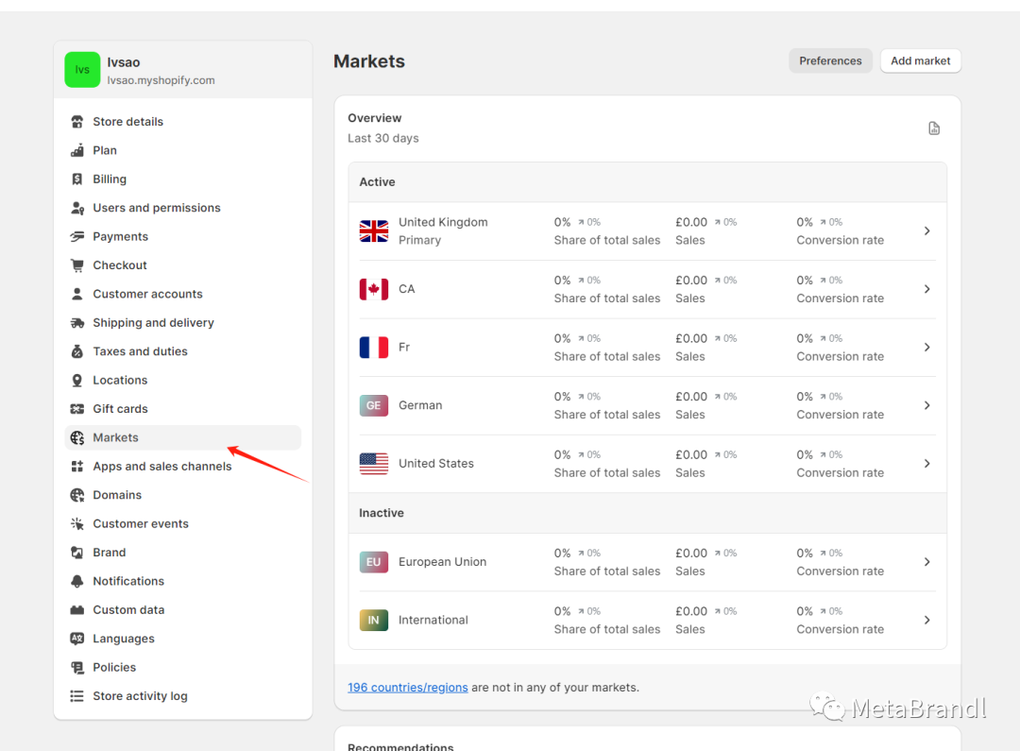Viewport: 1020px width, 751px height.
Task: Expand the Fr market chevron
Action: [927, 348]
